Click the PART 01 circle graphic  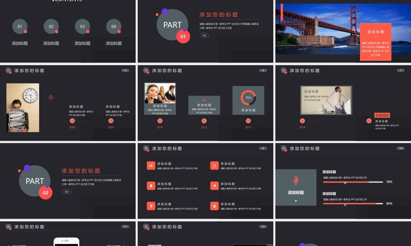(x=172, y=25)
